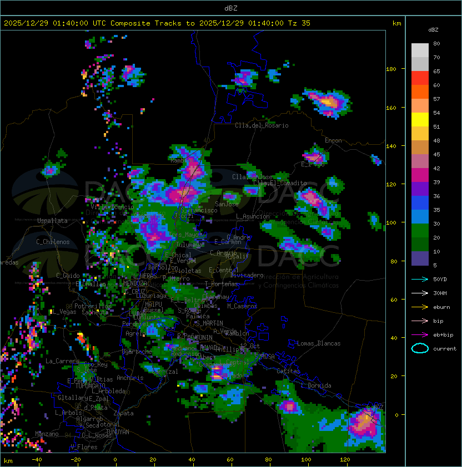The height and width of the screenshot is (467, 462).
Task: Click the white 30HM arrow in legend
Action: [420, 293]
